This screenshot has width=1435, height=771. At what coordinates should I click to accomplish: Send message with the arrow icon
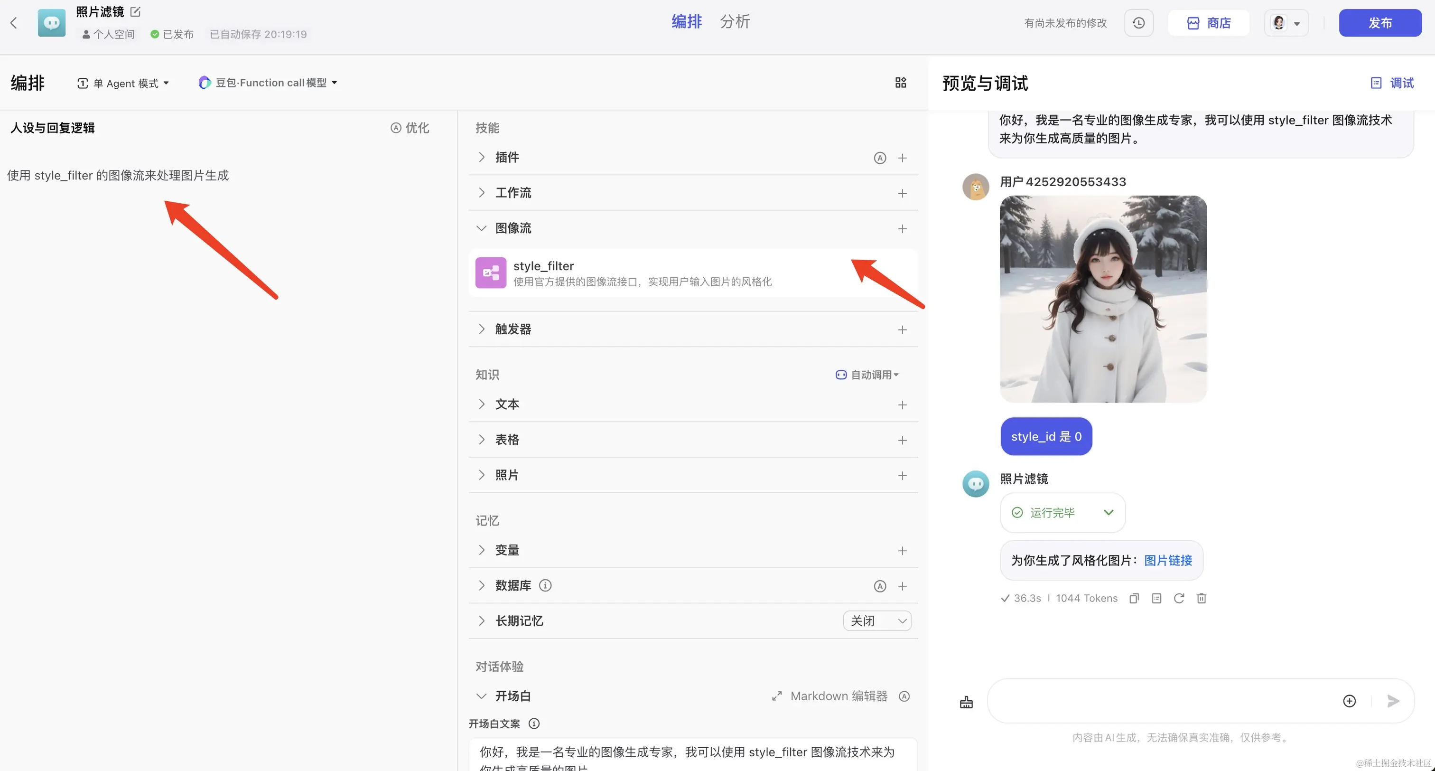(x=1393, y=701)
